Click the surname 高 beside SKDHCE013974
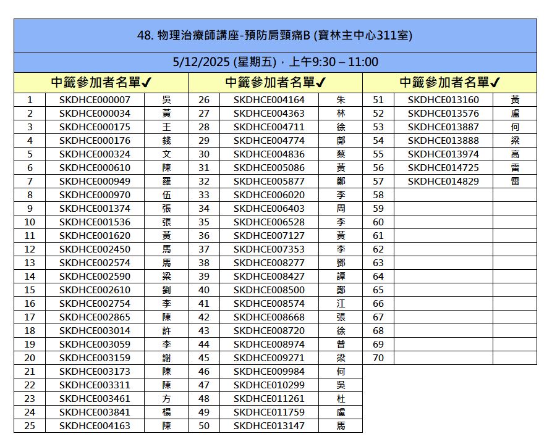 click(x=515, y=154)
